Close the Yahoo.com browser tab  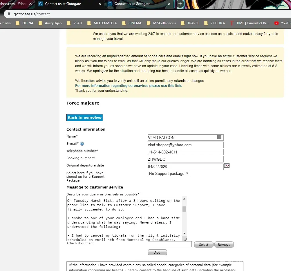(30, 4)
